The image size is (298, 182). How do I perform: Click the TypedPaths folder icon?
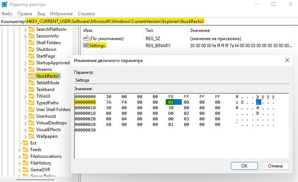[32, 103]
